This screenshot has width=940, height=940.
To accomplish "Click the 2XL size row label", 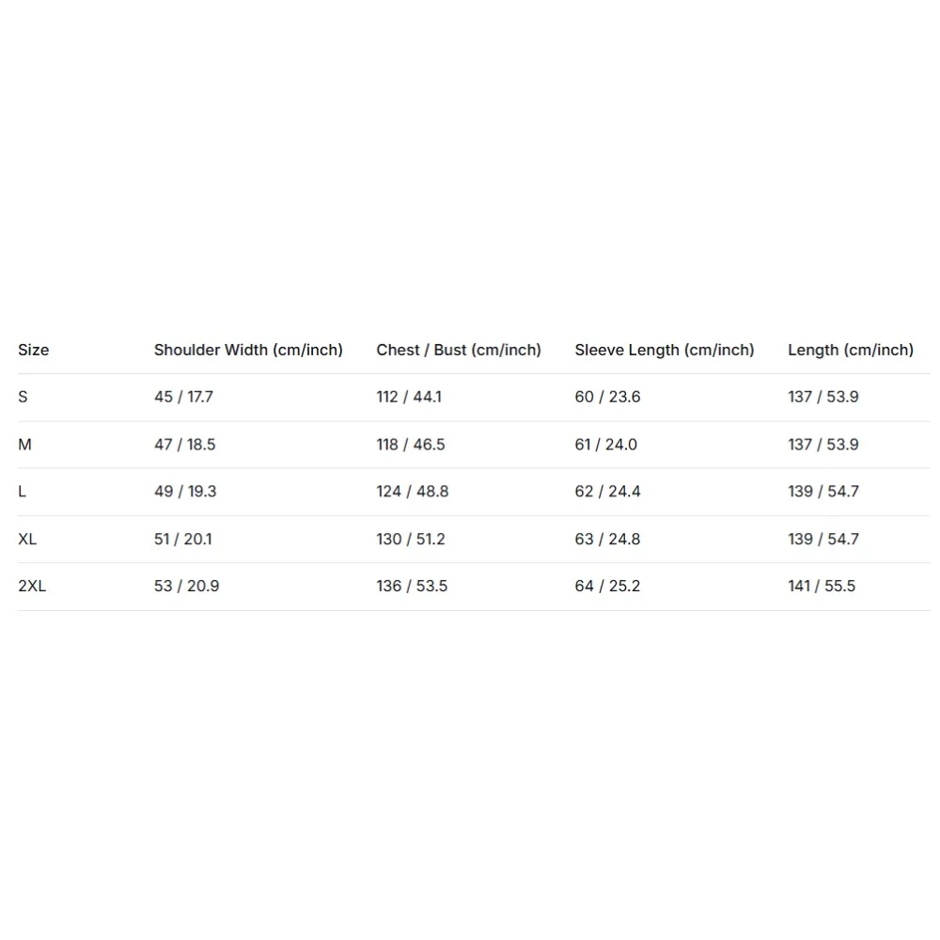I will (32, 587).
